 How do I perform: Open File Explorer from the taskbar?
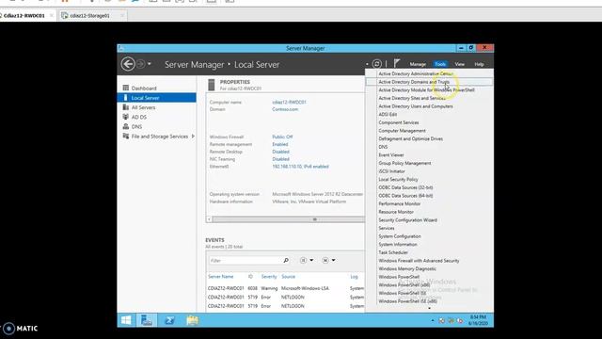coord(192,320)
